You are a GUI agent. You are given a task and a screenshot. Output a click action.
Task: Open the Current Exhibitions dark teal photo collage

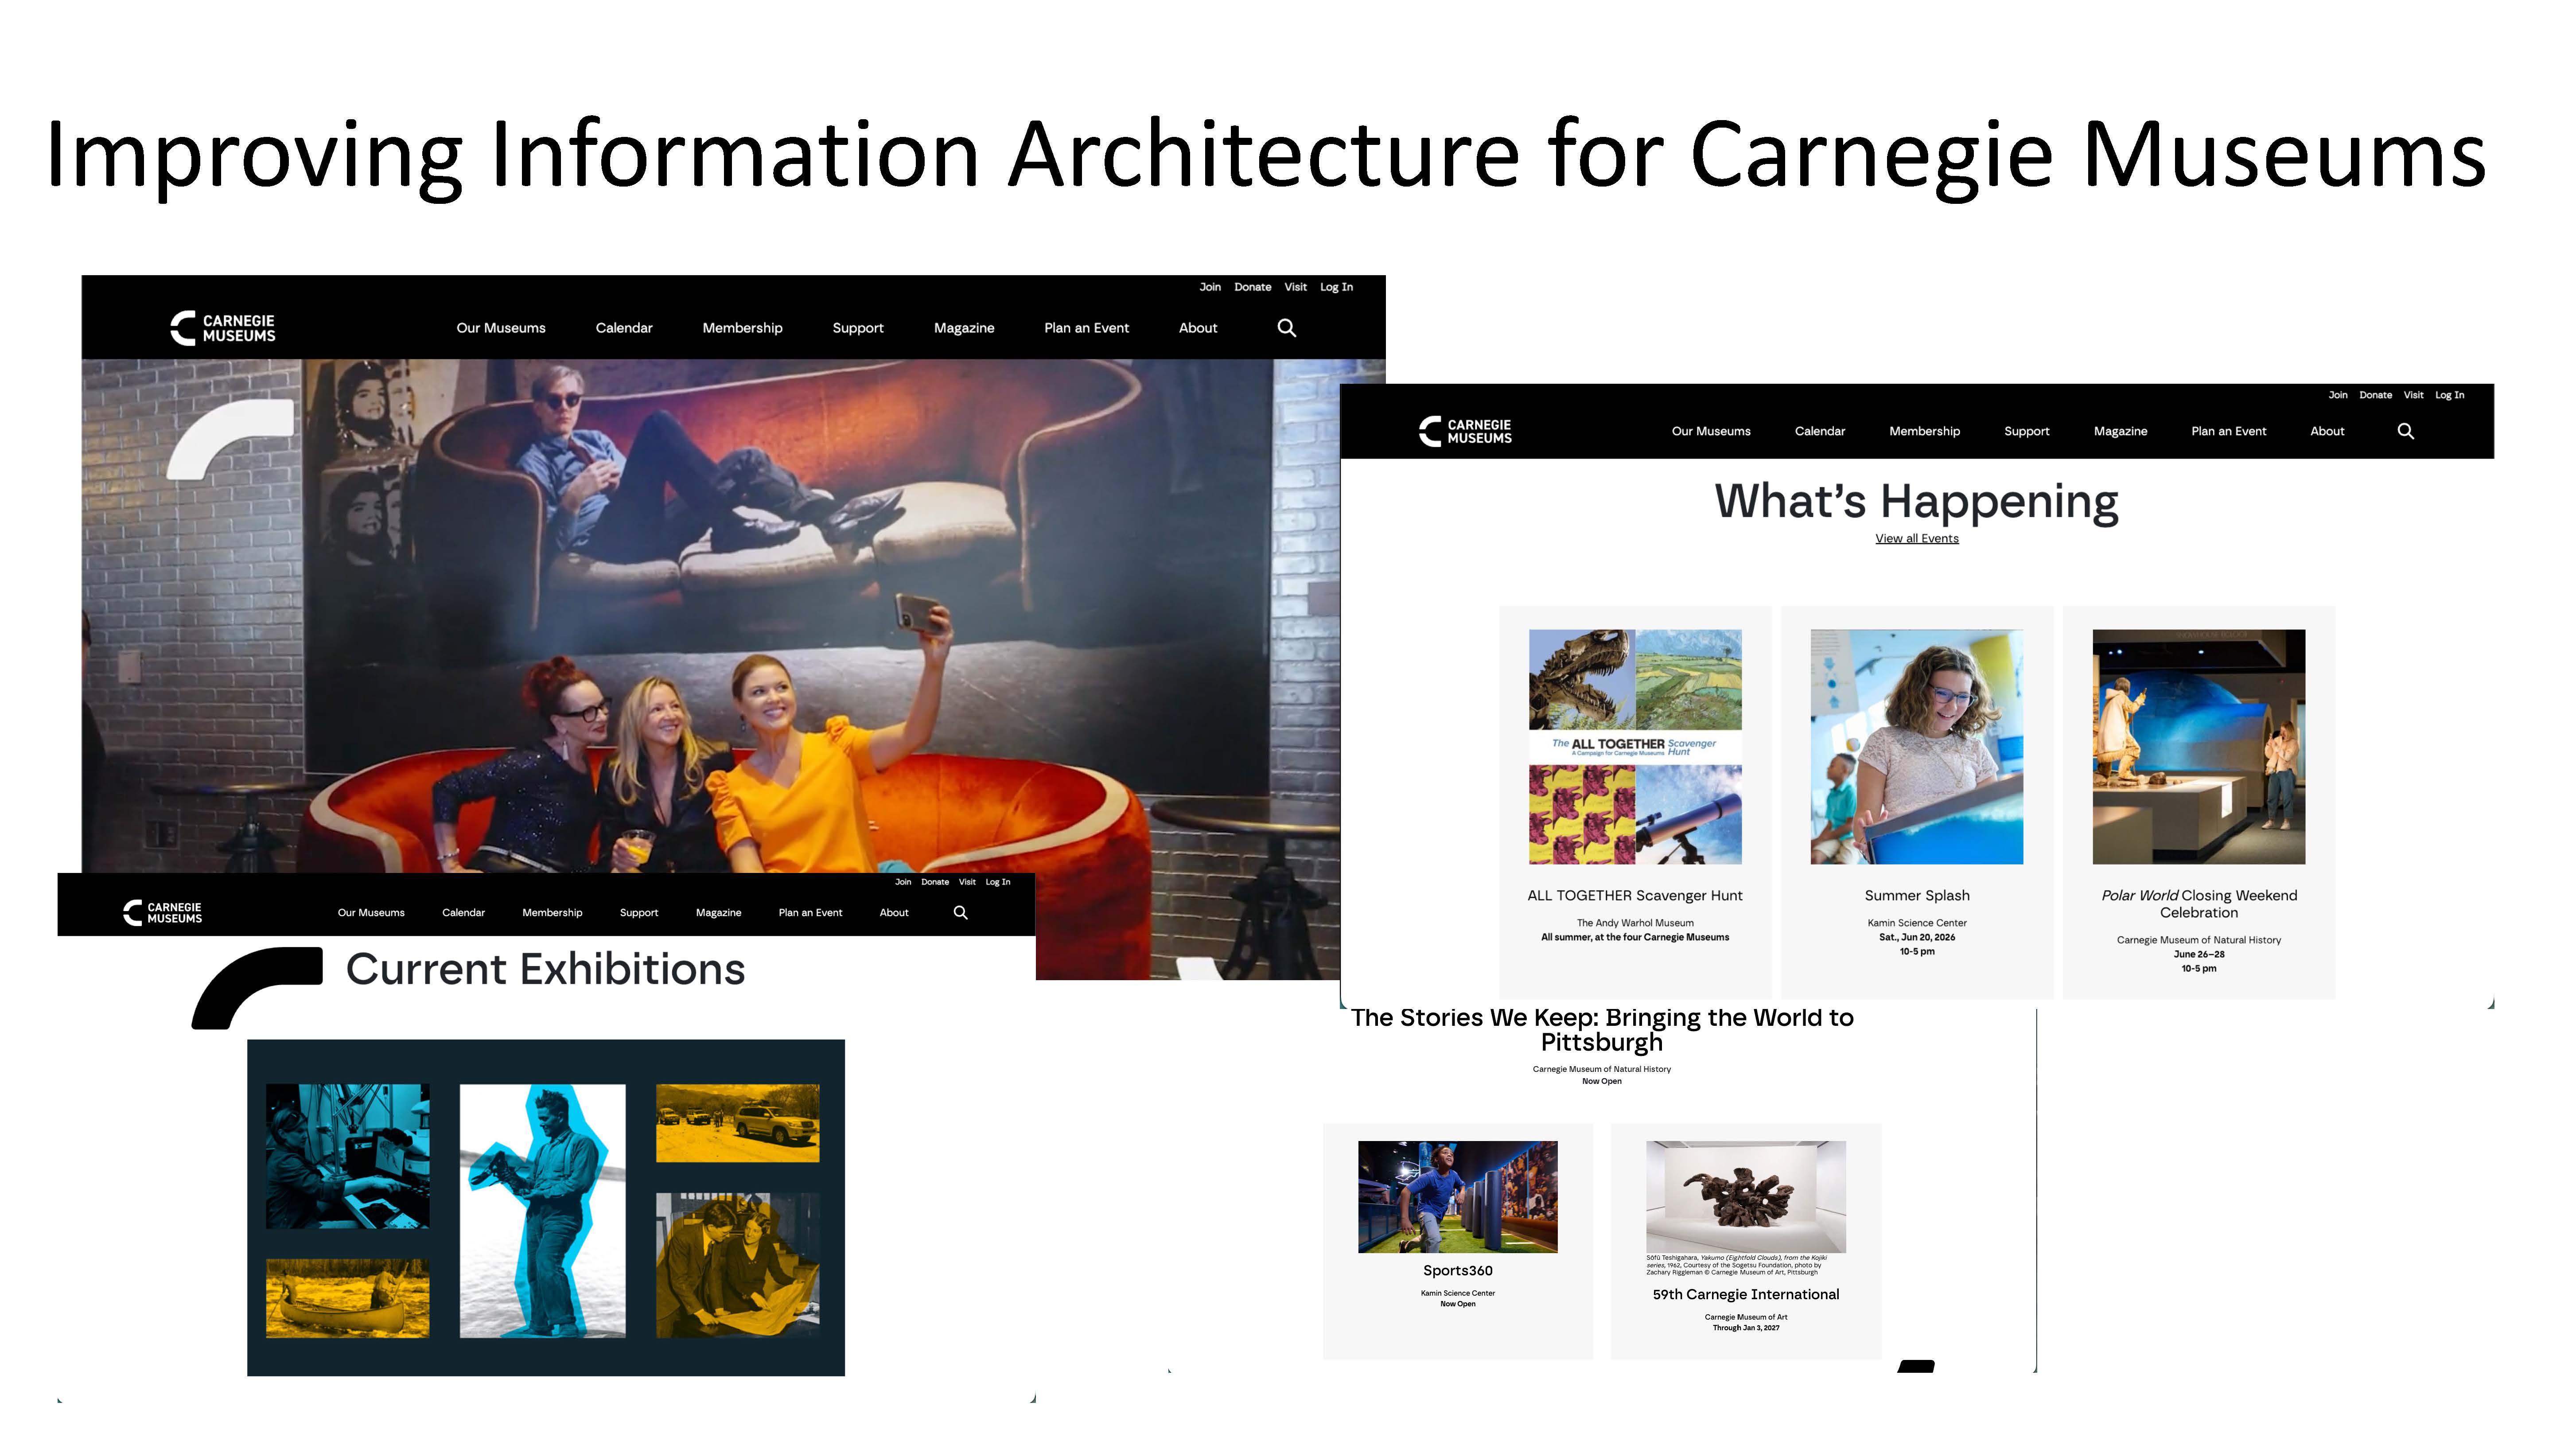(x=546, y=1208)
